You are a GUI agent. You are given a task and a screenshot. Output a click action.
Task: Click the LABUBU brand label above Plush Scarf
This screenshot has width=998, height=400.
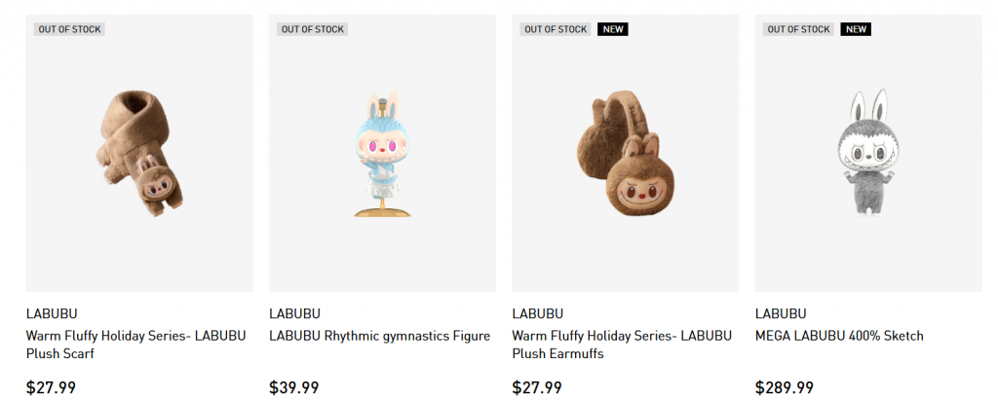[52, 313]
